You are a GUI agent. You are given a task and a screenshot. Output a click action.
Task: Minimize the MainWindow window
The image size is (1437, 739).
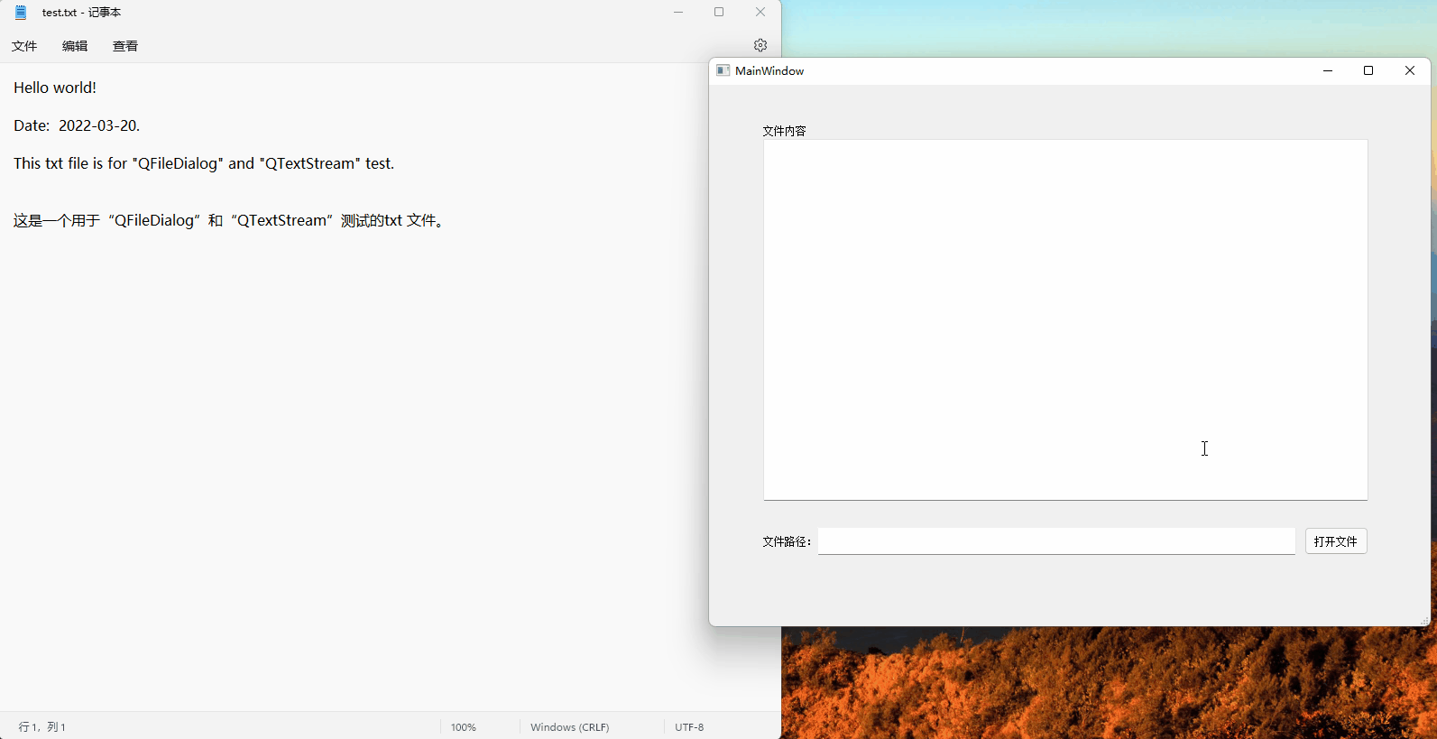1328,70
